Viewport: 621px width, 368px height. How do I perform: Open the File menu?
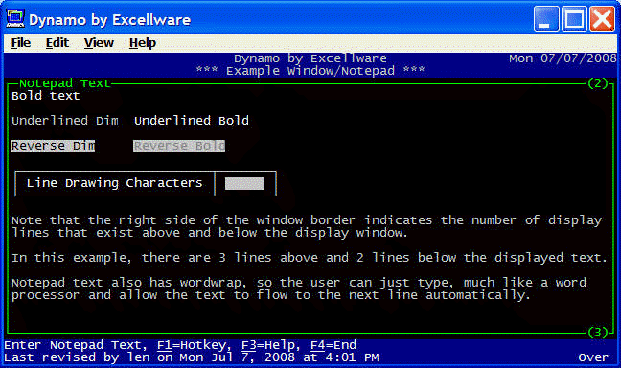[x=20, y=43]
